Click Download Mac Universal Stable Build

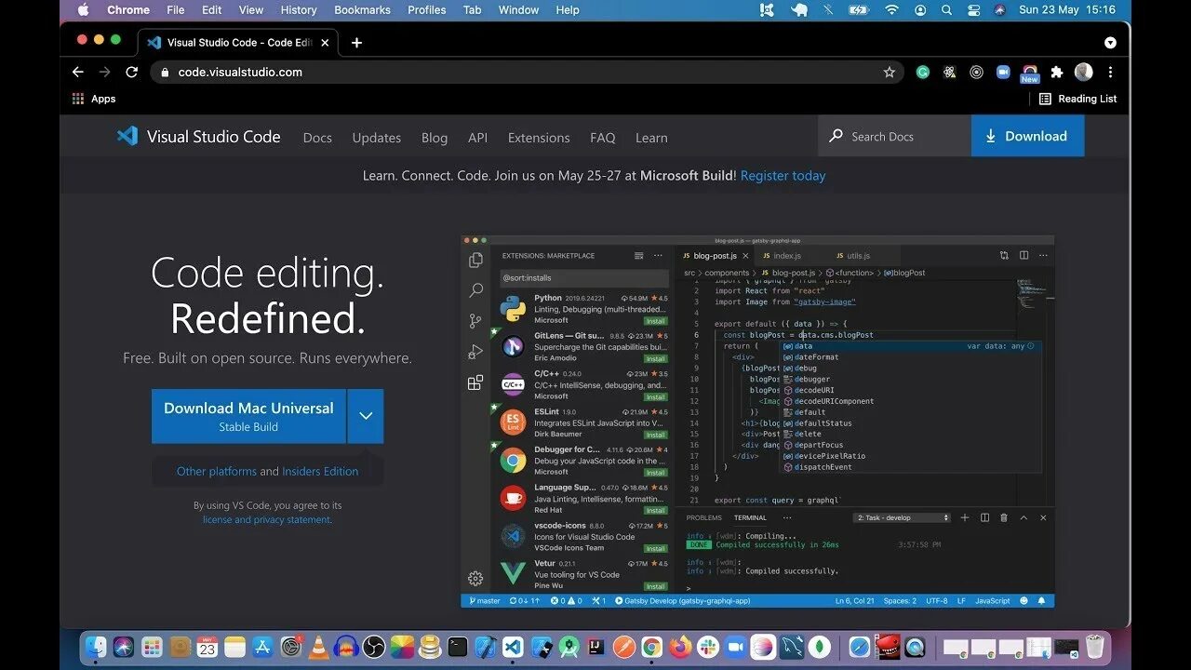pos(248,416)
